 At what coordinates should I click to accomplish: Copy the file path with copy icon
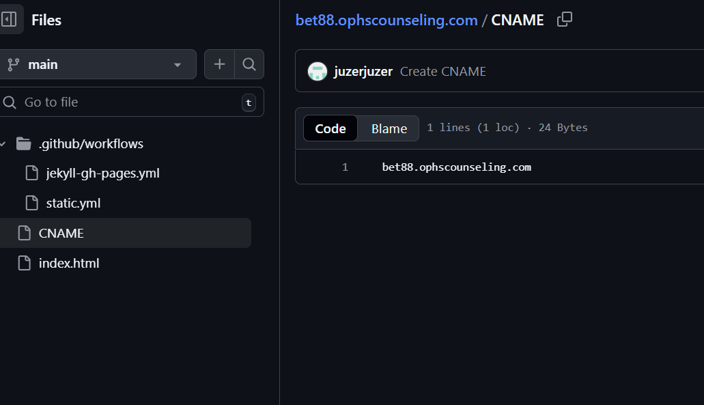tap(564, 20)
